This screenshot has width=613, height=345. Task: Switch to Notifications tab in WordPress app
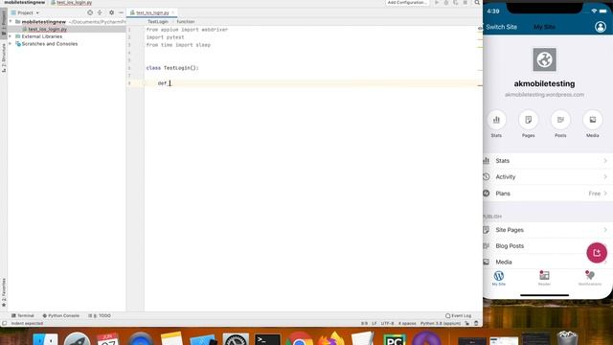tap(590, 278)
